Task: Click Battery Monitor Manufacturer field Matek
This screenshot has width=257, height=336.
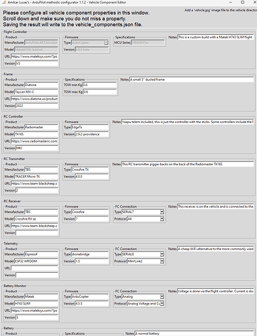Action: [x=41, y=296]
